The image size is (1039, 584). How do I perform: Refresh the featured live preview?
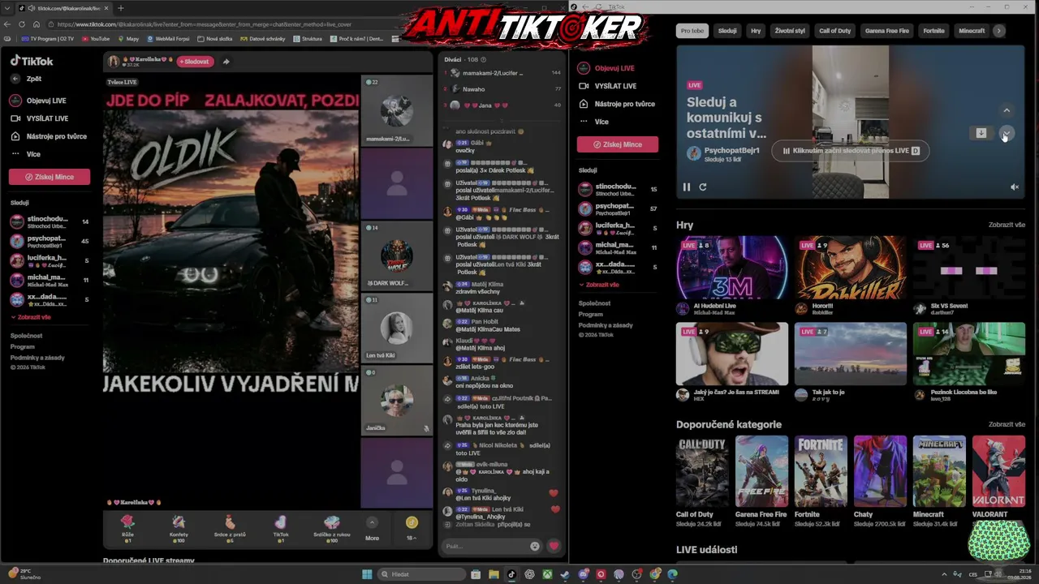[x=703, y=187]
